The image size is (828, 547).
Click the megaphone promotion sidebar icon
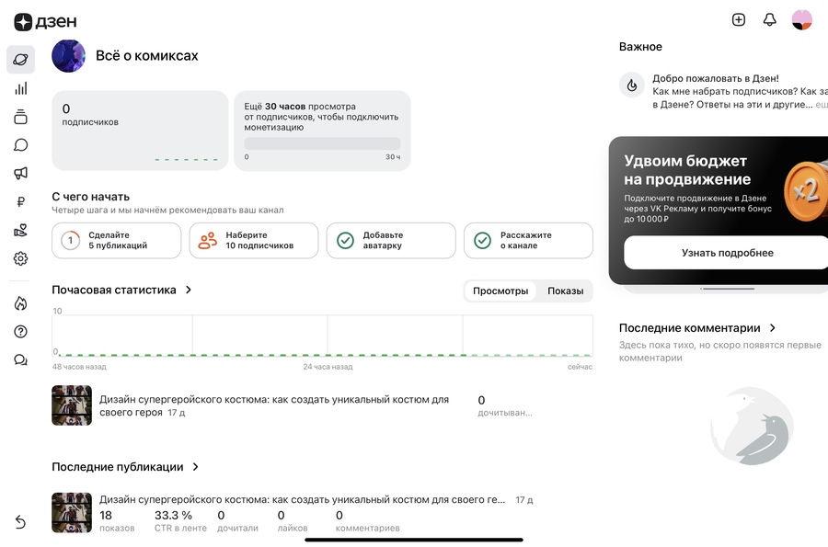click(20, 174)
